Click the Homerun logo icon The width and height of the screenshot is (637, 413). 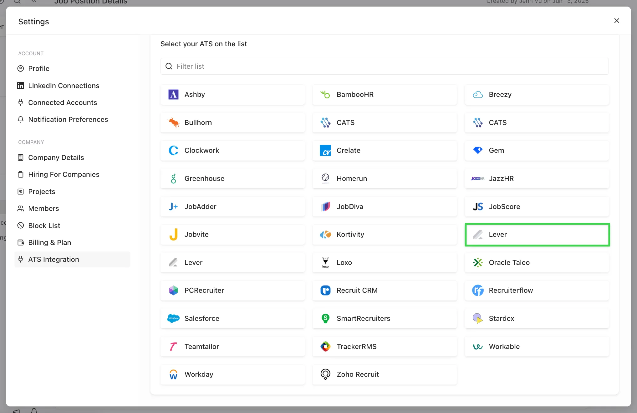tap(325, 178)
